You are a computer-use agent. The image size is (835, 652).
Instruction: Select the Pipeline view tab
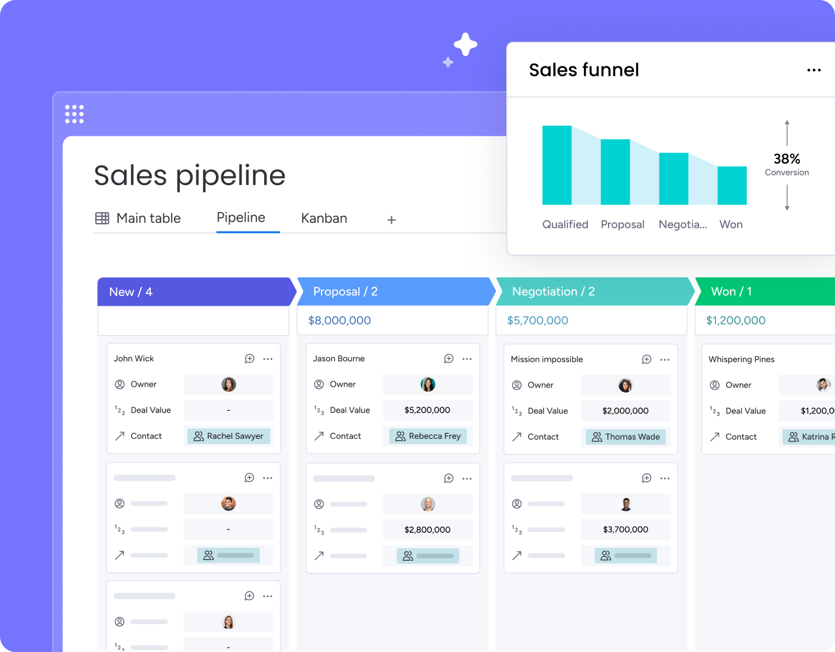241,218
